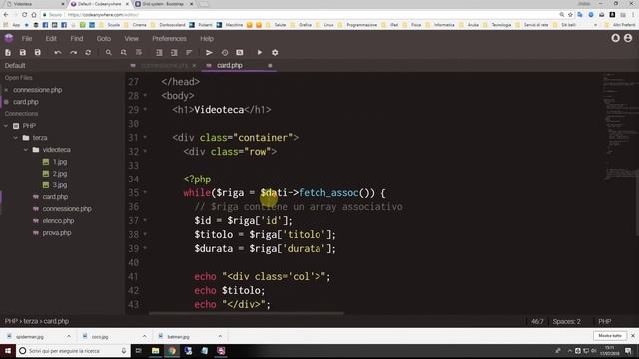This screenshot has width=639, height=359.
Task: Click the editor's horizontal scrollbar
Action: (x=247, y=313)
